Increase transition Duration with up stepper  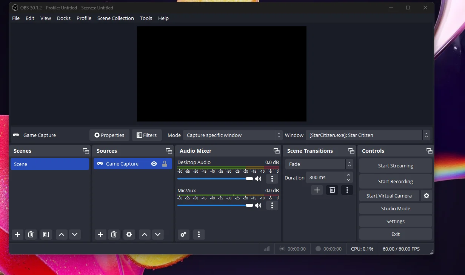pos(349,175)
